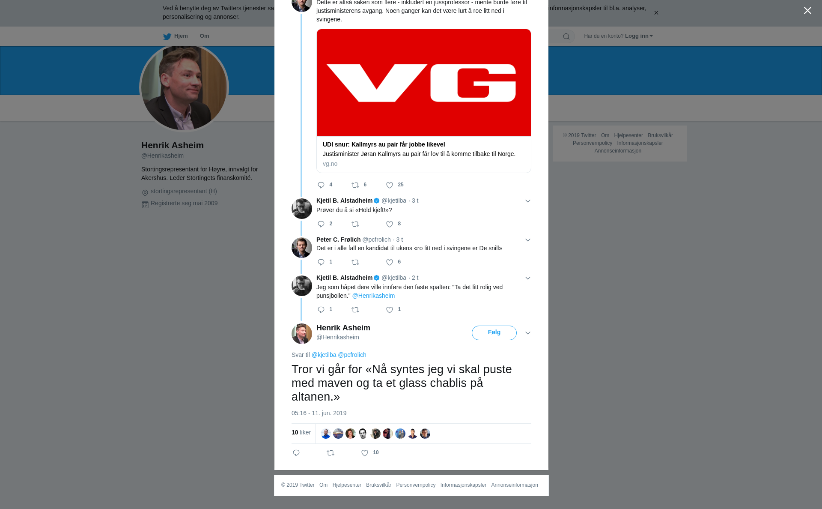Click the search magnifier icon

point(566,36)
